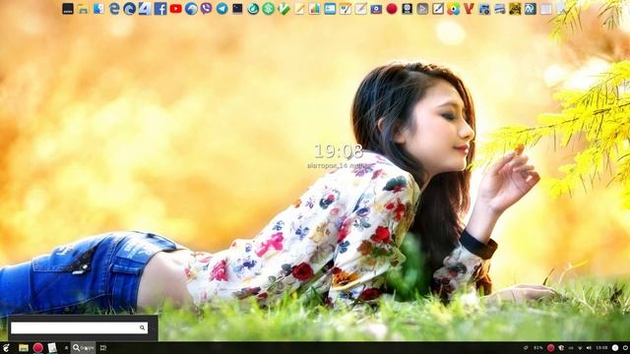The height and width of the screenshot is (354, 630).
Task: Open the application menu at the taskbar's left end
Action: 6,347
